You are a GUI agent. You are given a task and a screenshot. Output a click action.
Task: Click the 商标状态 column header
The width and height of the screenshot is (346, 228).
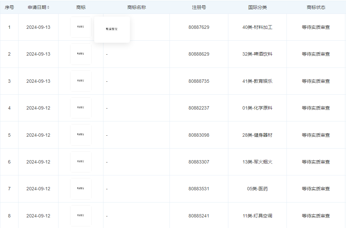click(316, 7)
